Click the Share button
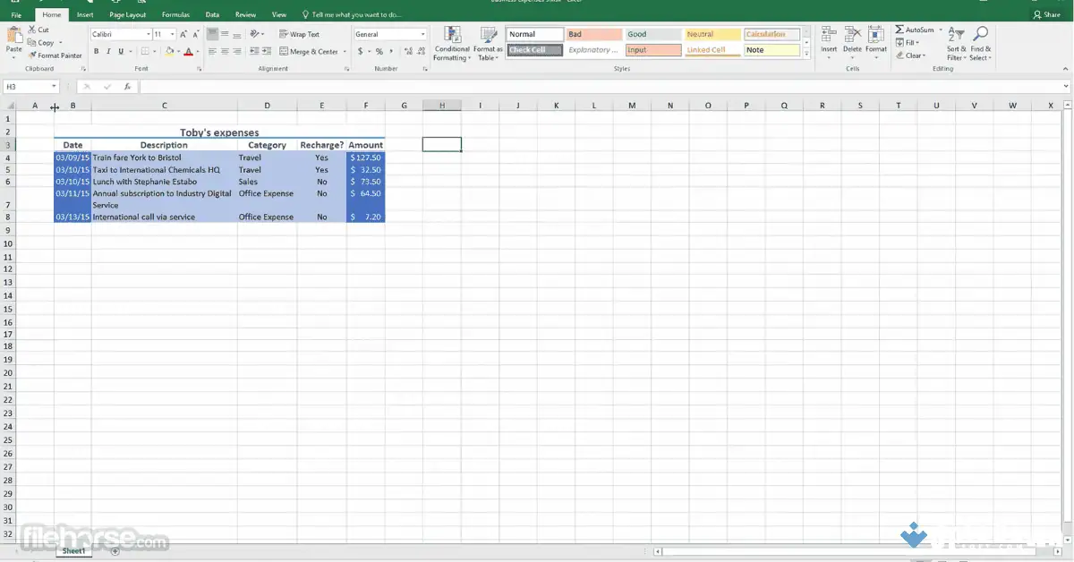The width and height of the screenshot is (1074, 562). coord(1045,13)
